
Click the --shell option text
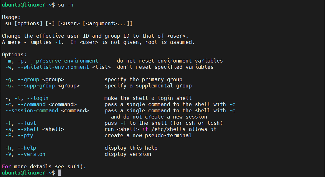28,129
